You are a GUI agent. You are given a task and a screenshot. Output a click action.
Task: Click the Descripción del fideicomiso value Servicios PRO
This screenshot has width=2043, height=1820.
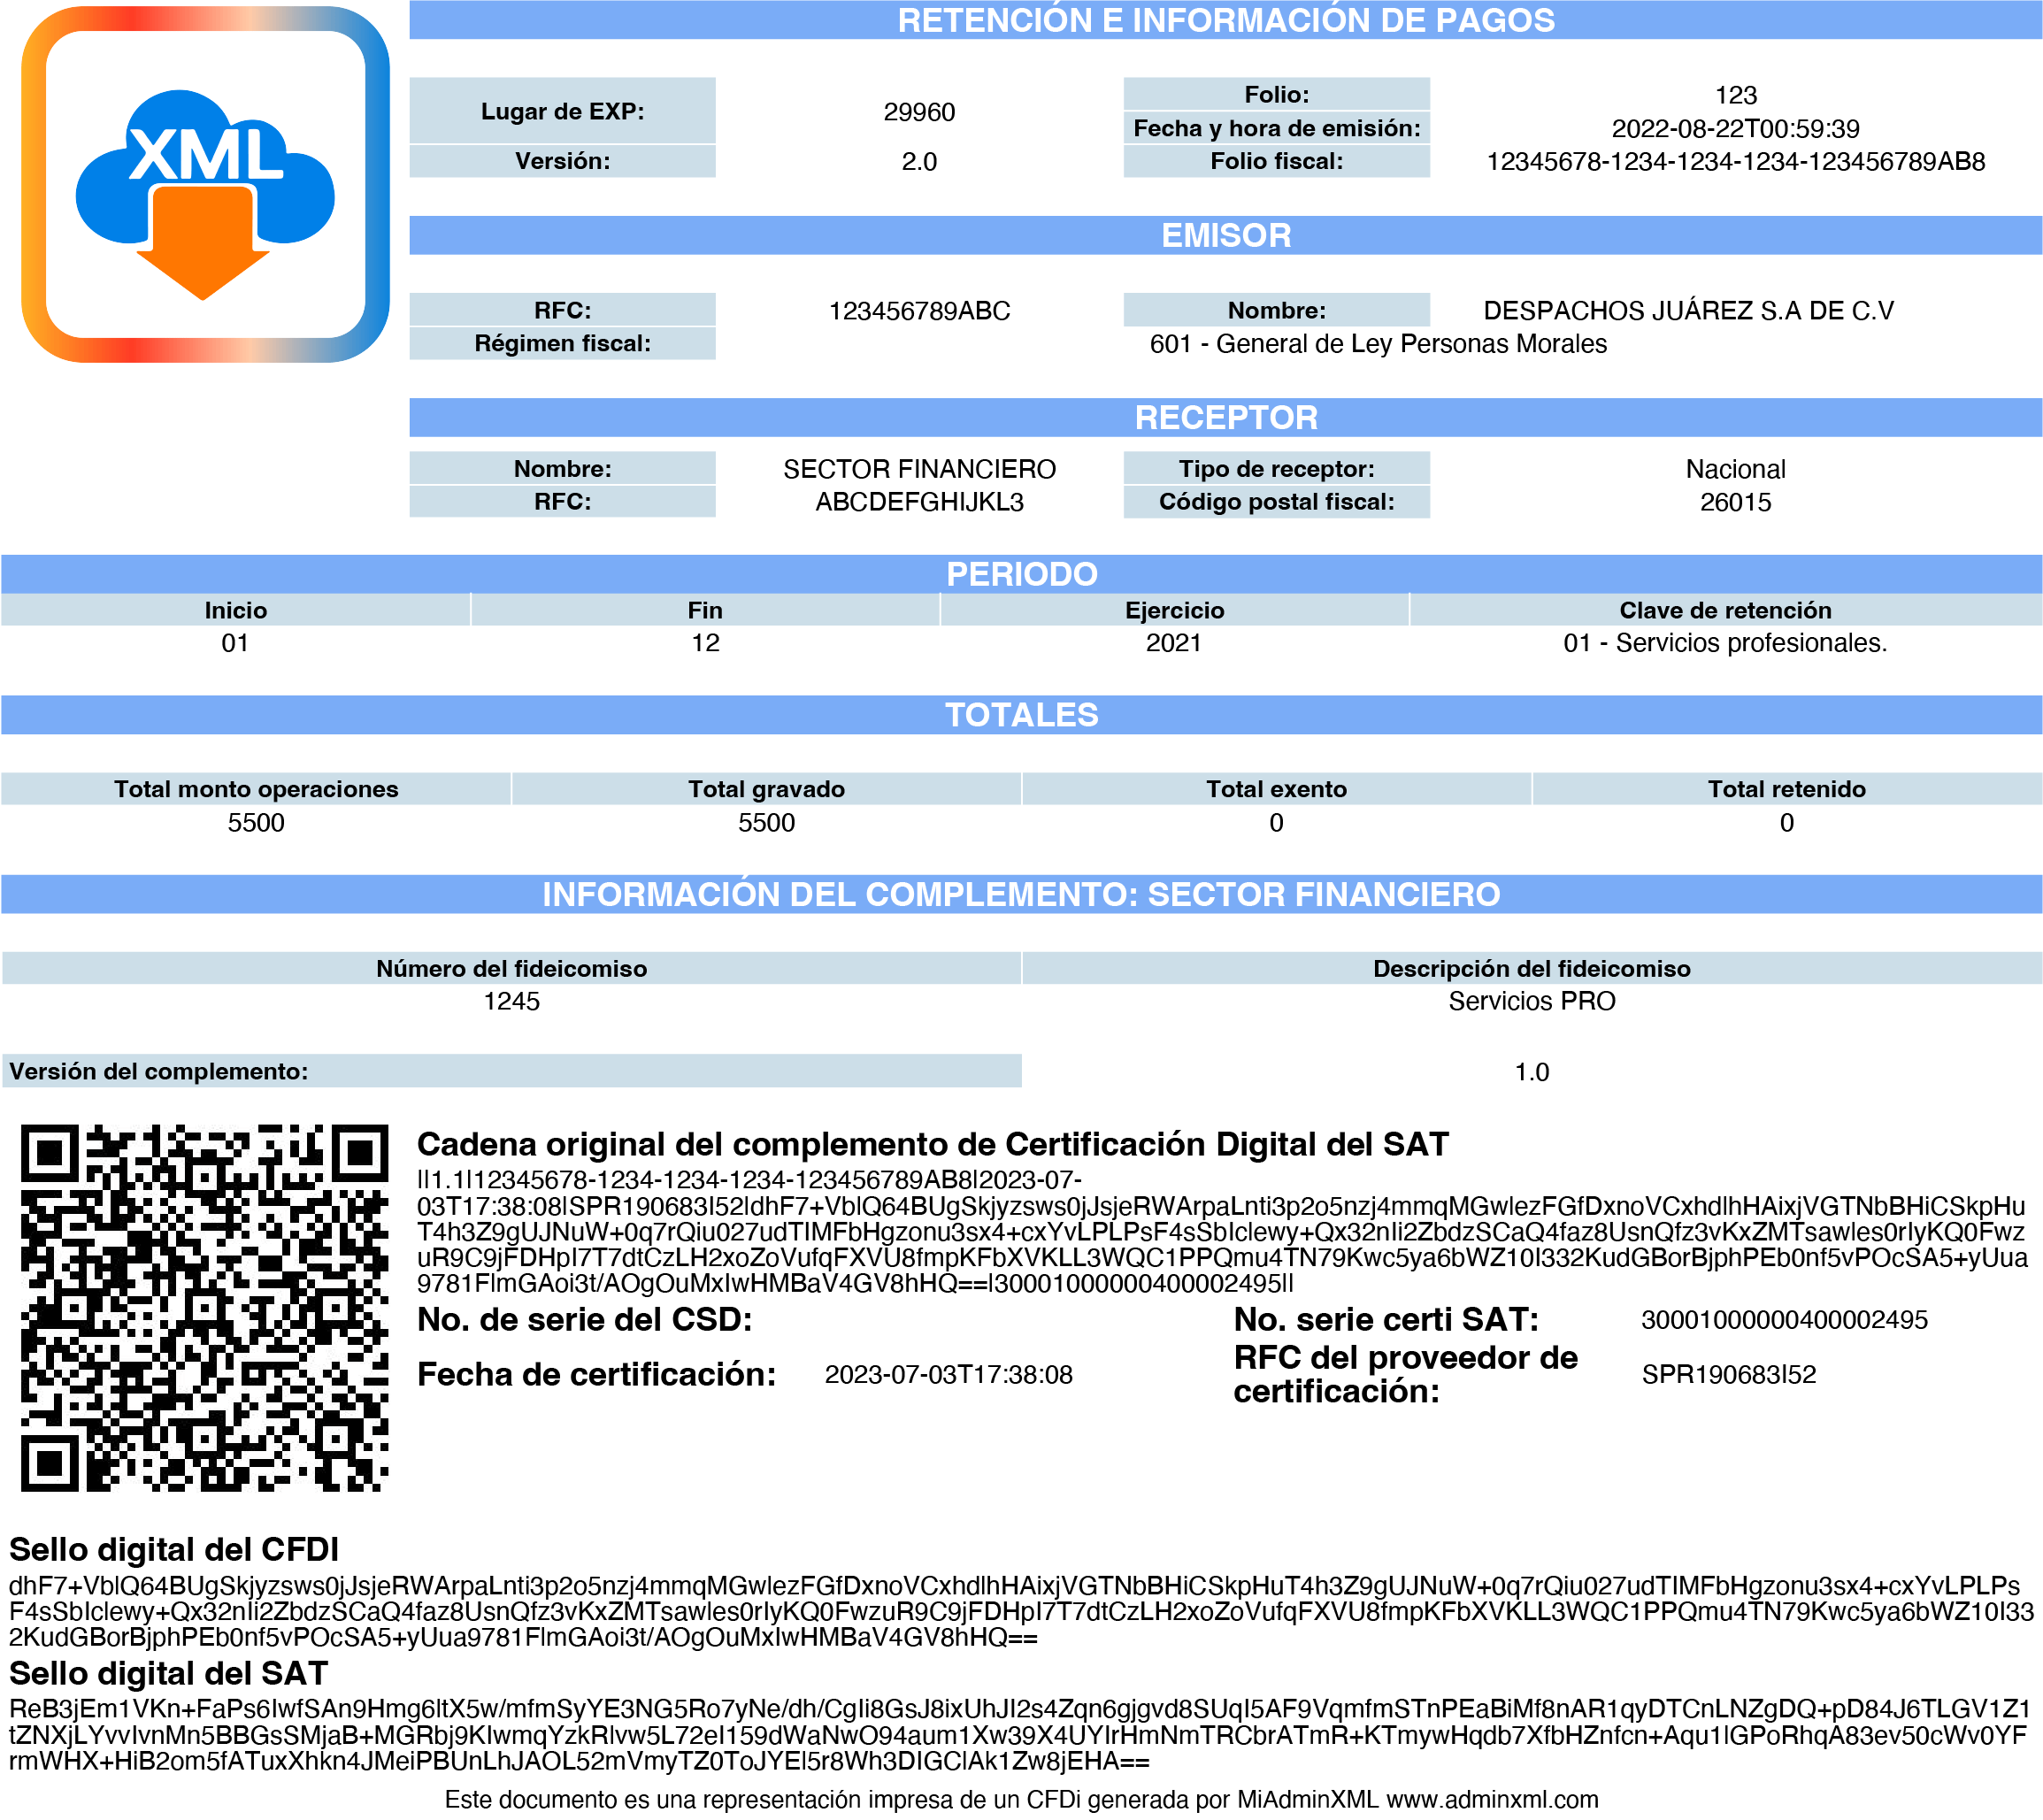[1531, 1001]
